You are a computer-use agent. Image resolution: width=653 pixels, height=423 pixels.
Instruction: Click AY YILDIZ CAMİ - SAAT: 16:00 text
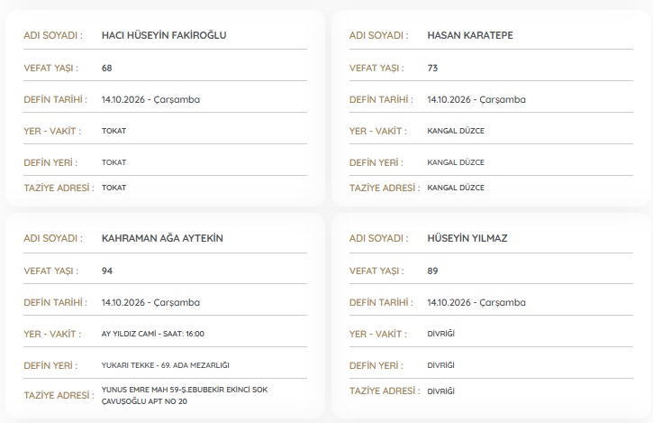coord(153,334)
